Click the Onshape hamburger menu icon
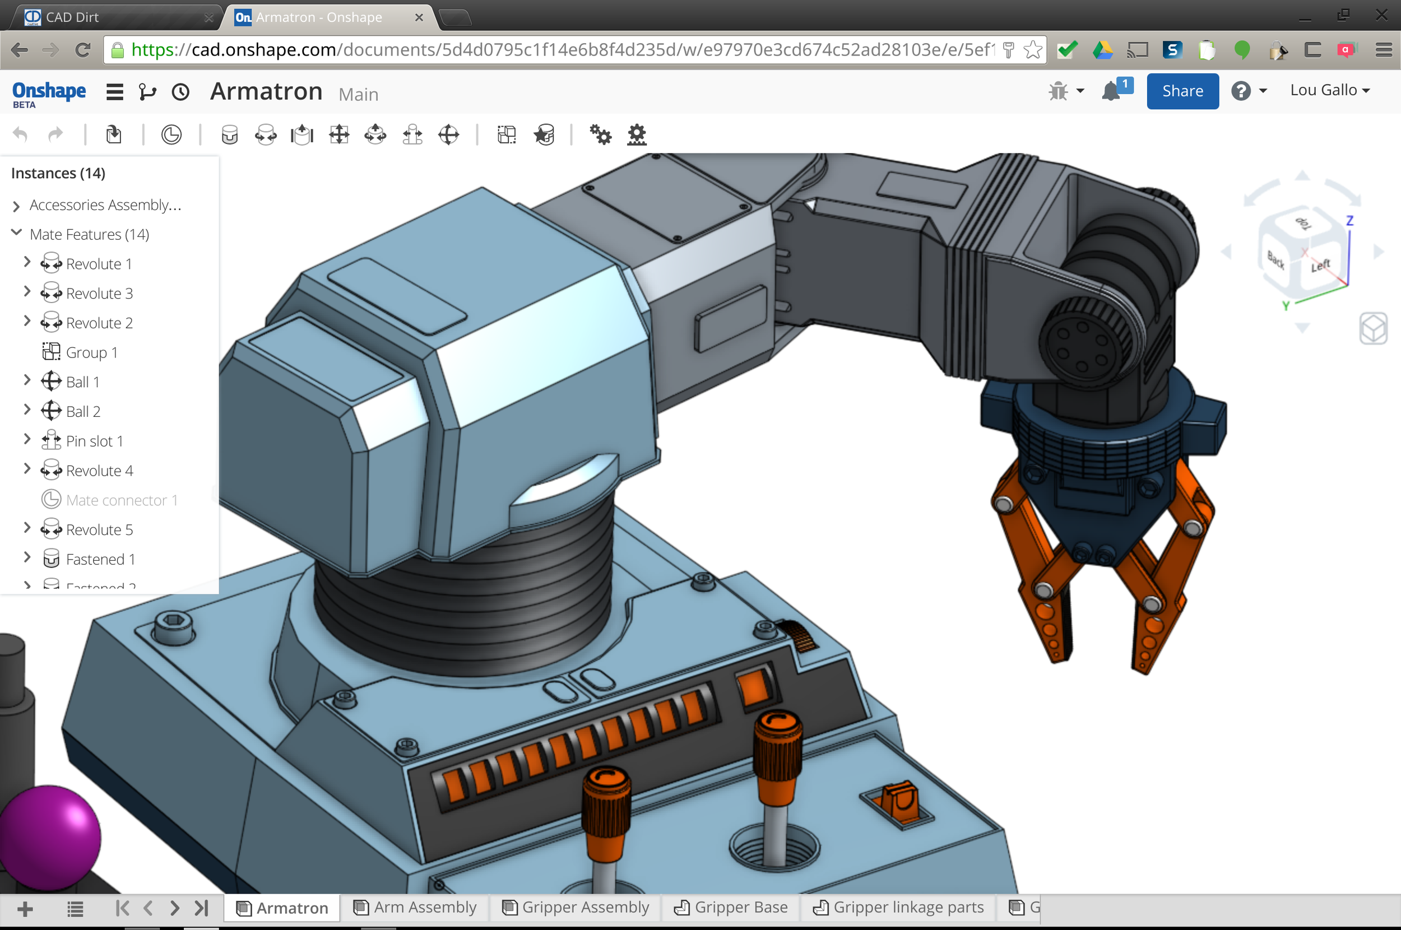 (114, 91)
